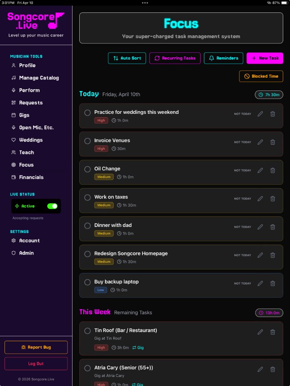The width and height of the screenshot is (290, 386).
Task: Set Work on taxes to Not Today
Action: pos(243,199)
